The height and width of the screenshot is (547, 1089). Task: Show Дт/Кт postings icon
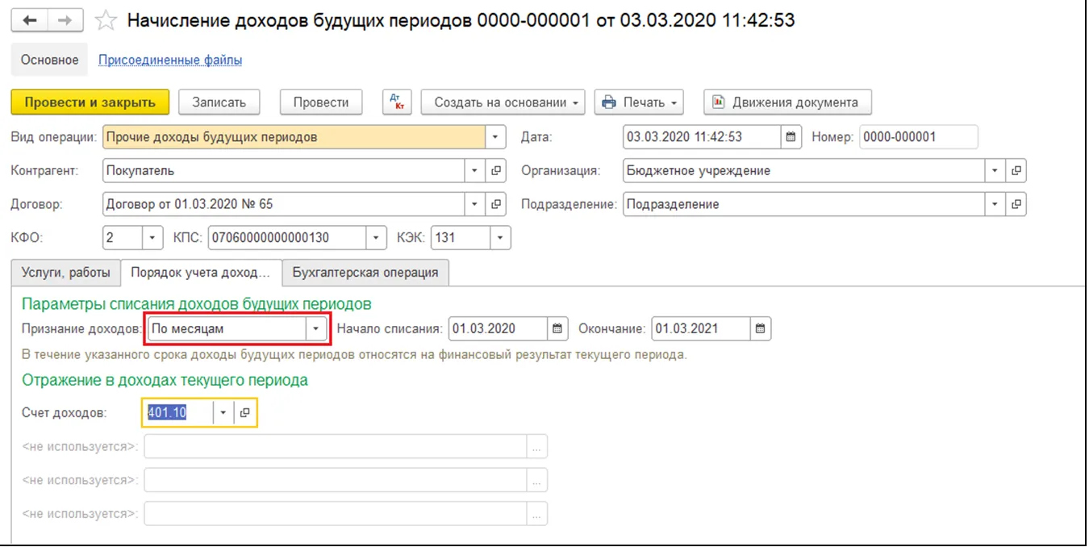pos(396,102)
